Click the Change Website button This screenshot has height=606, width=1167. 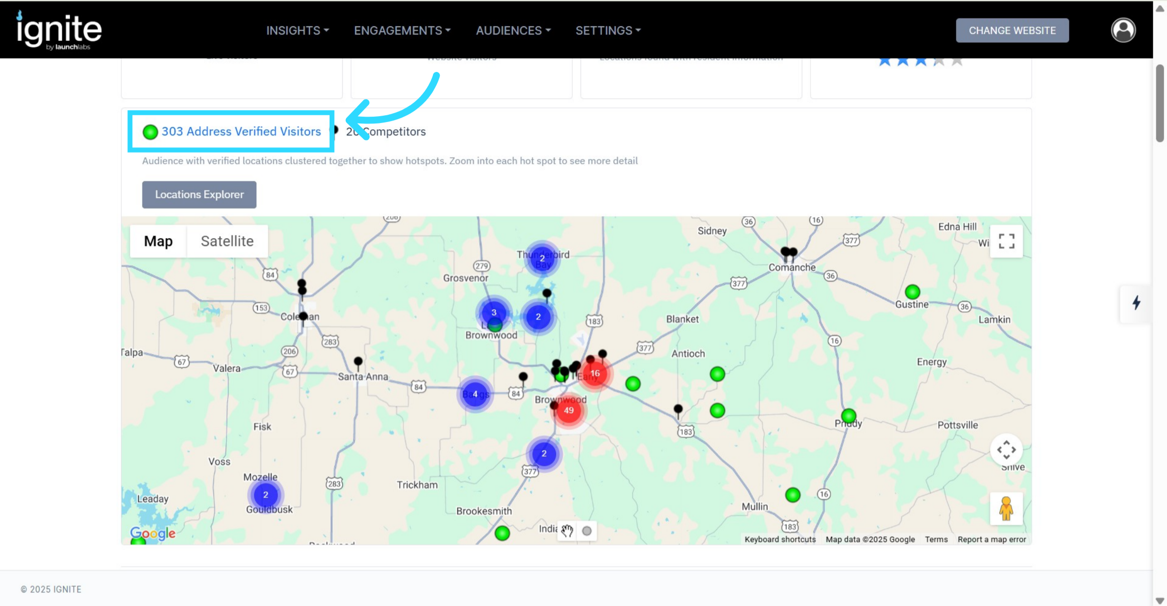point(1012,31)
